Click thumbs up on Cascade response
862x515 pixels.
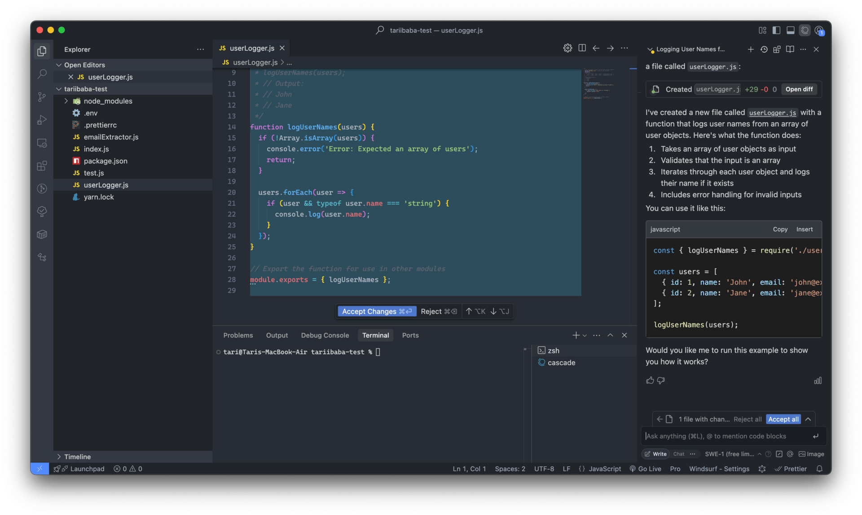650,380
